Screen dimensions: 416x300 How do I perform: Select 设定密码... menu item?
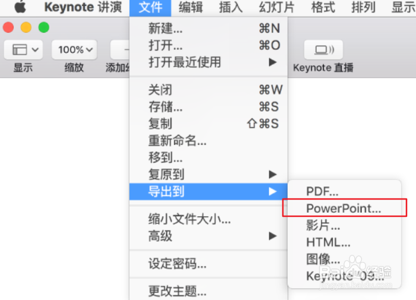tap(209, 264)
